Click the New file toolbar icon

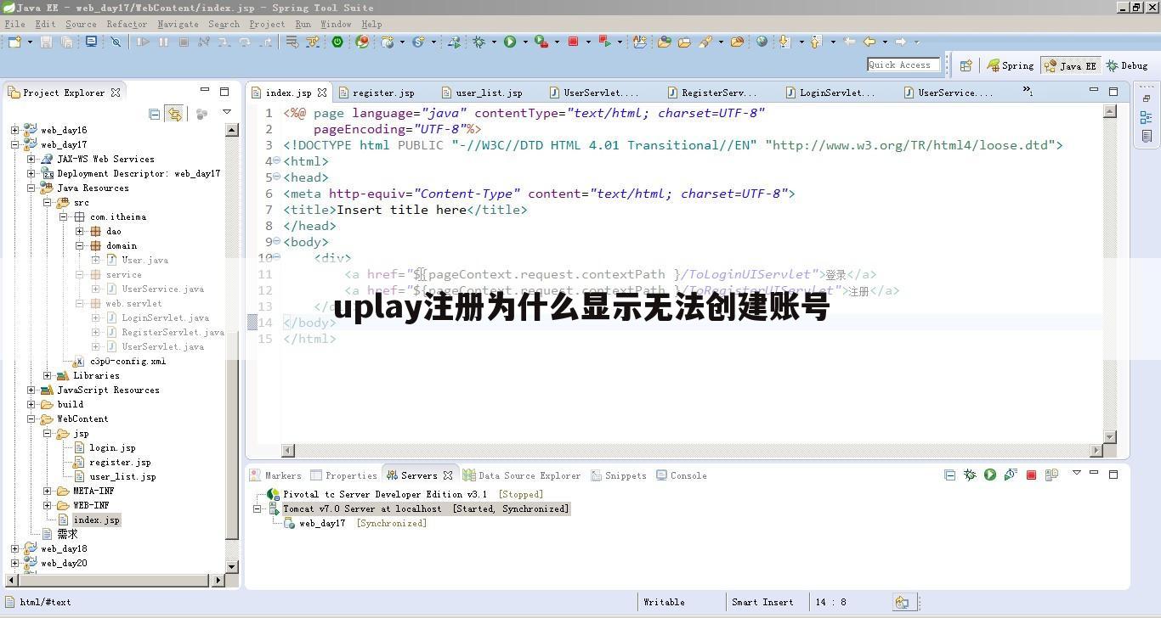tap(15, 42)
